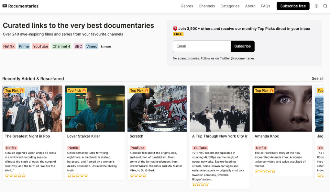This screenshot has height=192, width=330.
Task: Open the Scratch DJ thumbnail
Action: coord(157,108)
